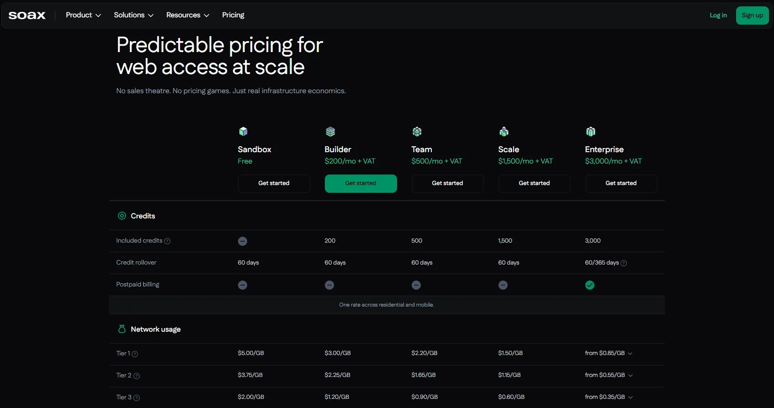This screenshot has height=408, width=774.
Task: Click the Team Tier 3 price $0.90/GB
Action: point(424,397)
